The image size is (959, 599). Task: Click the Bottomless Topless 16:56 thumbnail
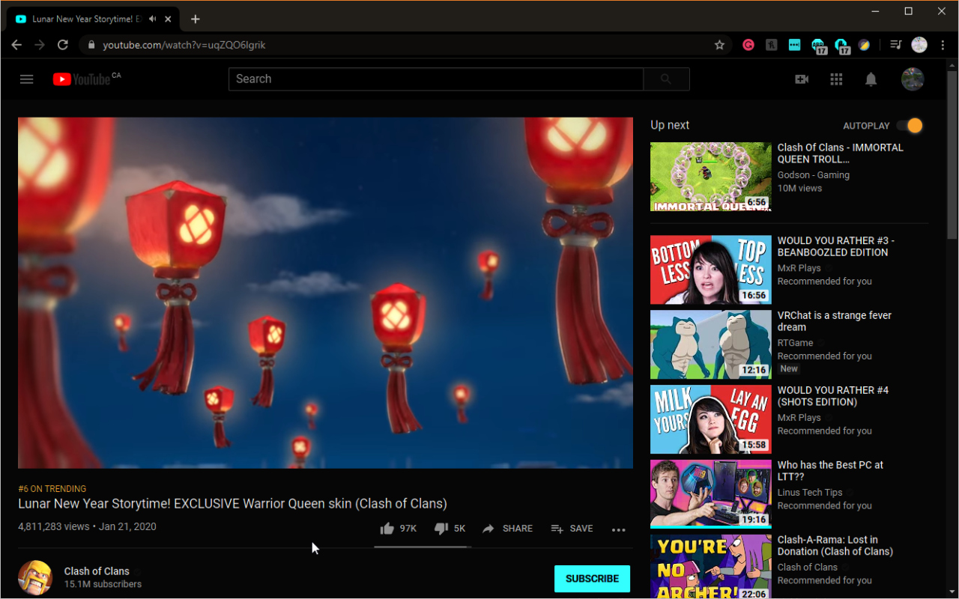pyautogui.click(x=710, y=270)
